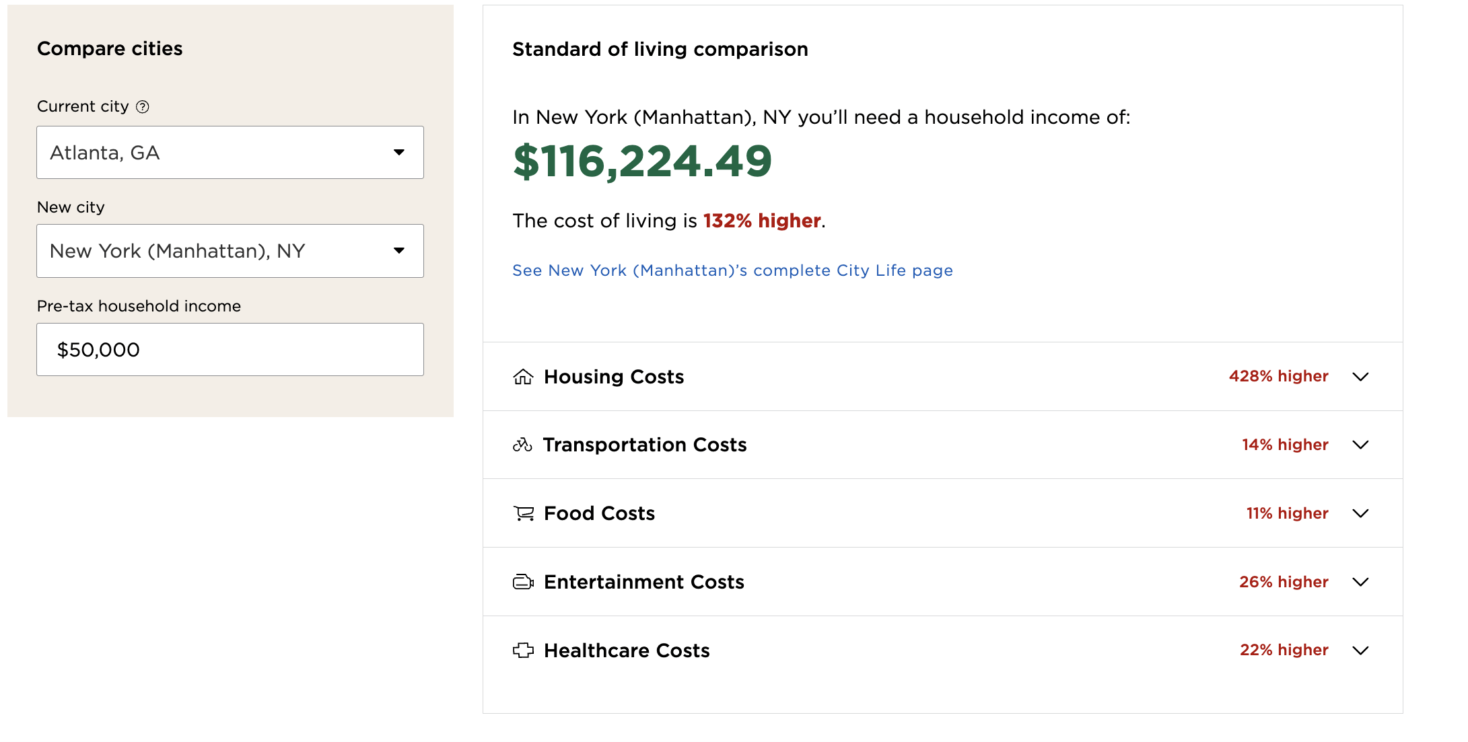Open the Current city dropdown showing Atlanta, GA
Image resolution: width=1468 pixels, height=742 pixels.
230,153
